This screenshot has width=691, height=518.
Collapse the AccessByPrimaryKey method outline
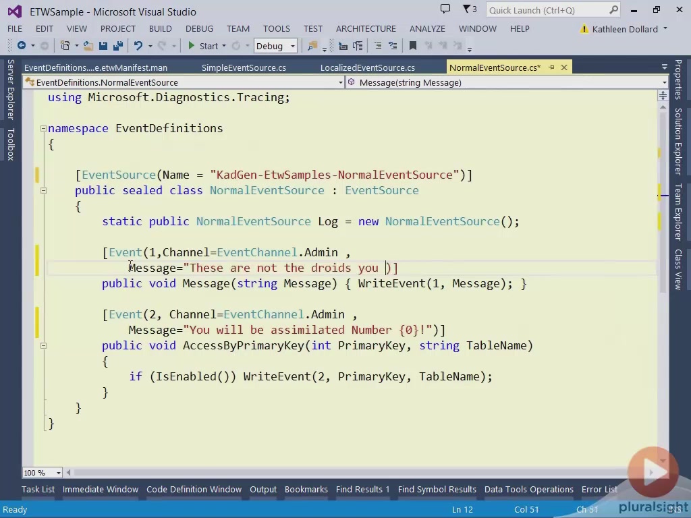click(43, 345)
